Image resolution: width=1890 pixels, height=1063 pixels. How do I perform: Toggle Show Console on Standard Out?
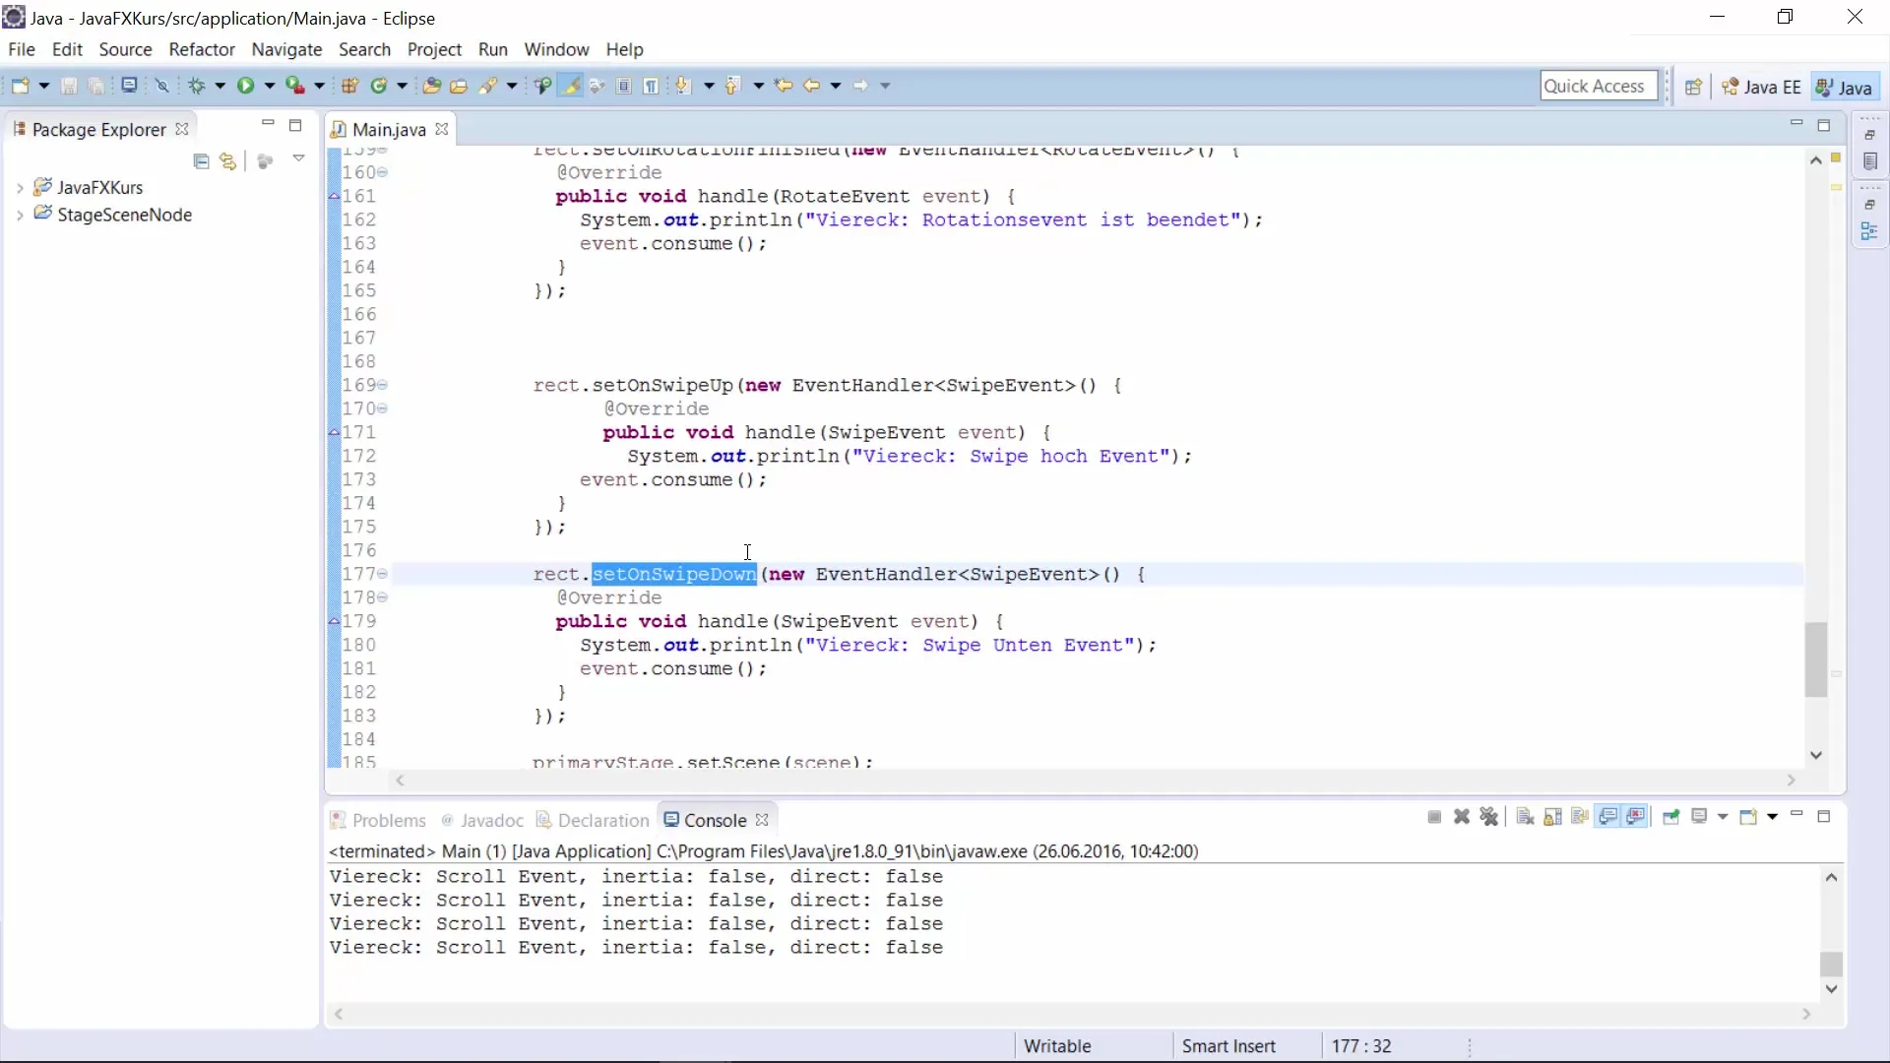click(x=1608, y=817)
